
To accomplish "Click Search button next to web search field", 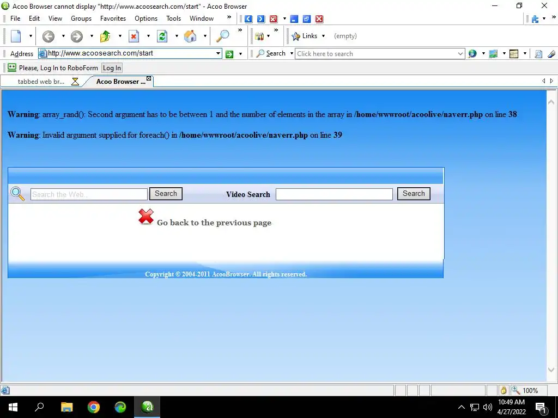I will point(166,194).
